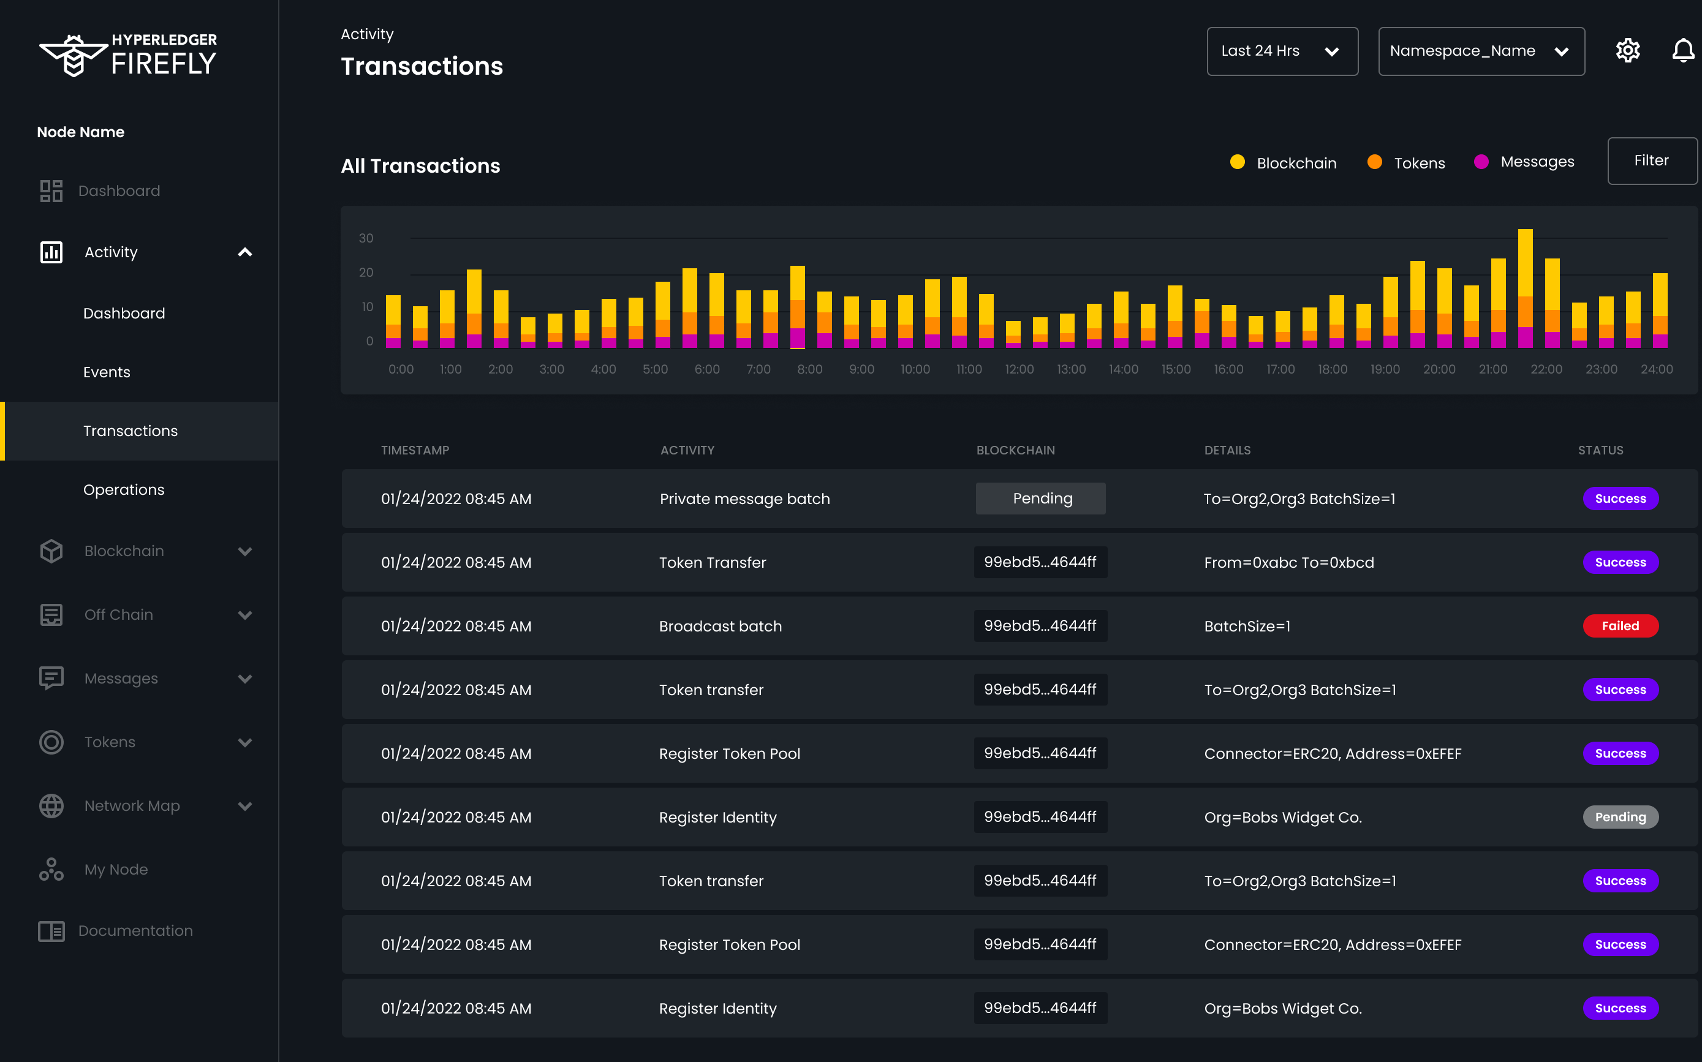Click the Node Name label
This screenshot has height=1062, width=1702.
tap(81, 132)
